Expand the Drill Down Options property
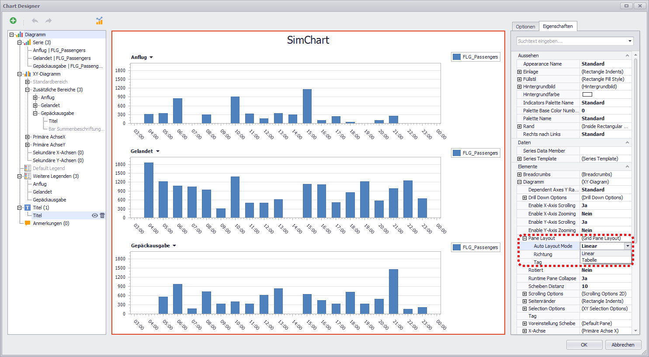This screenshot has width=649, height=357. click(524, 198)
